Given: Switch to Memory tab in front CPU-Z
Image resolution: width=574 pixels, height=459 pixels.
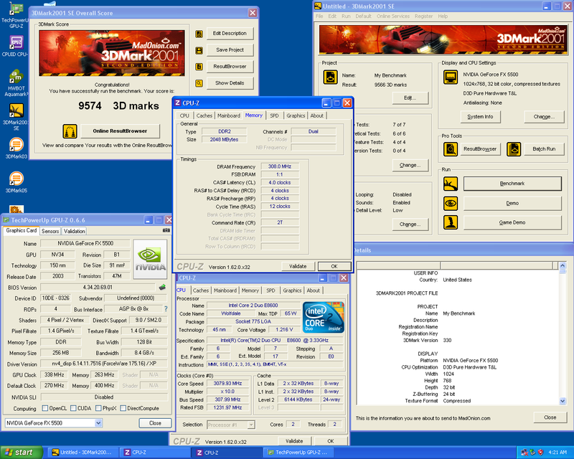Looking at the screenshot, I should point(254,115).
